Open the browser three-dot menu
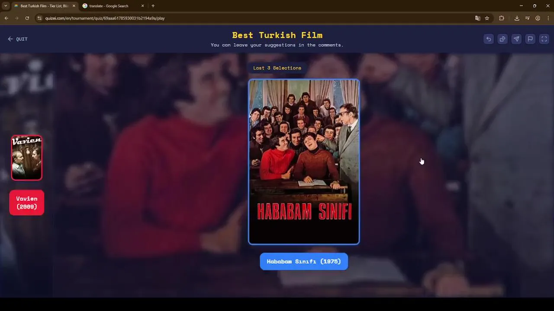 click(x=548, y=18)
